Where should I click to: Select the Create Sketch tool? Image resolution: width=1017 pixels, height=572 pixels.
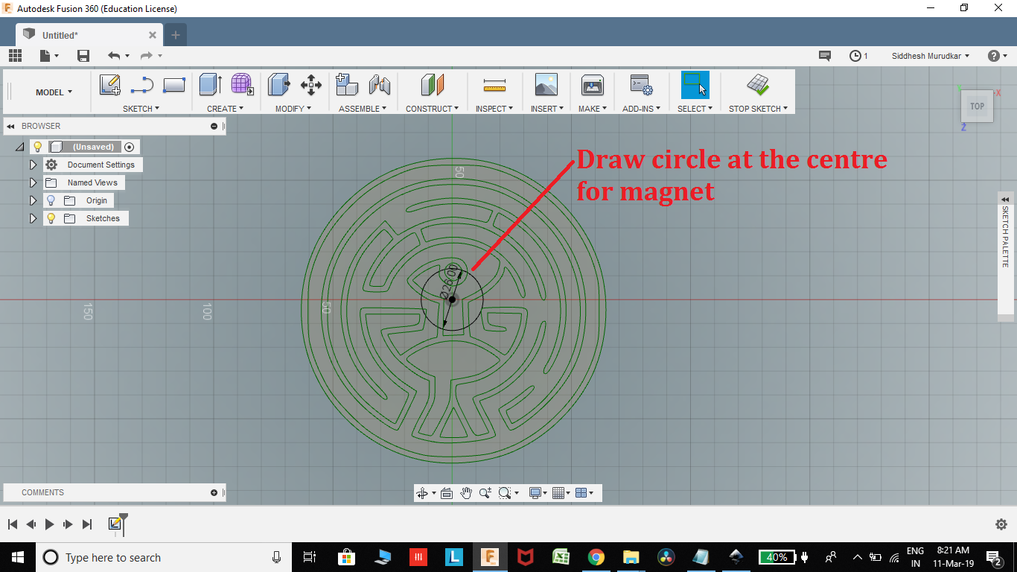[x=110, y=85]
